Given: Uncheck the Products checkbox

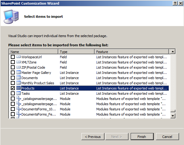Looking at the screenshot, I should (13, 88).
